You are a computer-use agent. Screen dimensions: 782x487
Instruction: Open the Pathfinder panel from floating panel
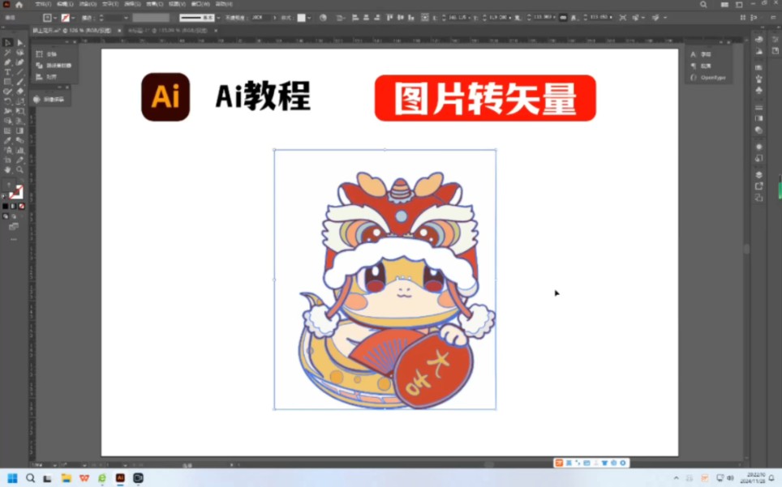(54, 66)
